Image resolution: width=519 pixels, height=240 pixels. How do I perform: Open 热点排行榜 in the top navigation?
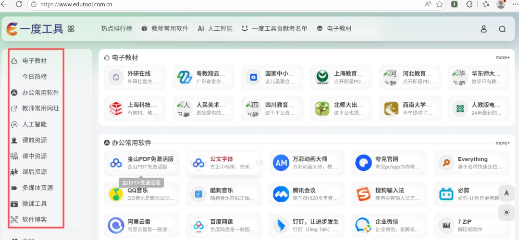coord(116,29)
